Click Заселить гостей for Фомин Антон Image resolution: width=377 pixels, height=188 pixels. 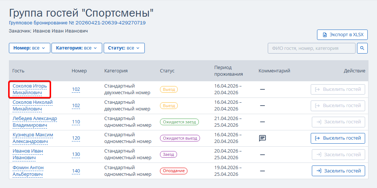click(338, 171)
